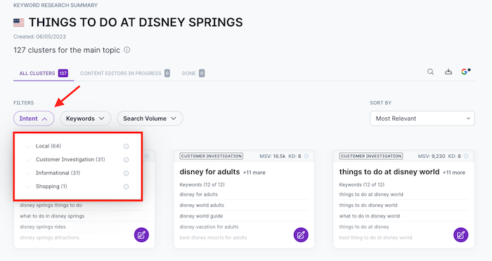Check the Informational (31) intent filter
The width and height of the screenshot is (492, 261).
coord(29,173)
